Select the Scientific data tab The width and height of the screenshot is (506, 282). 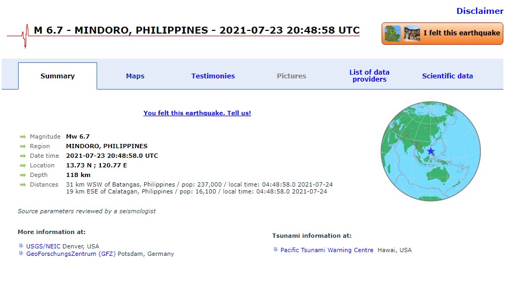click(x=447, y=76)
